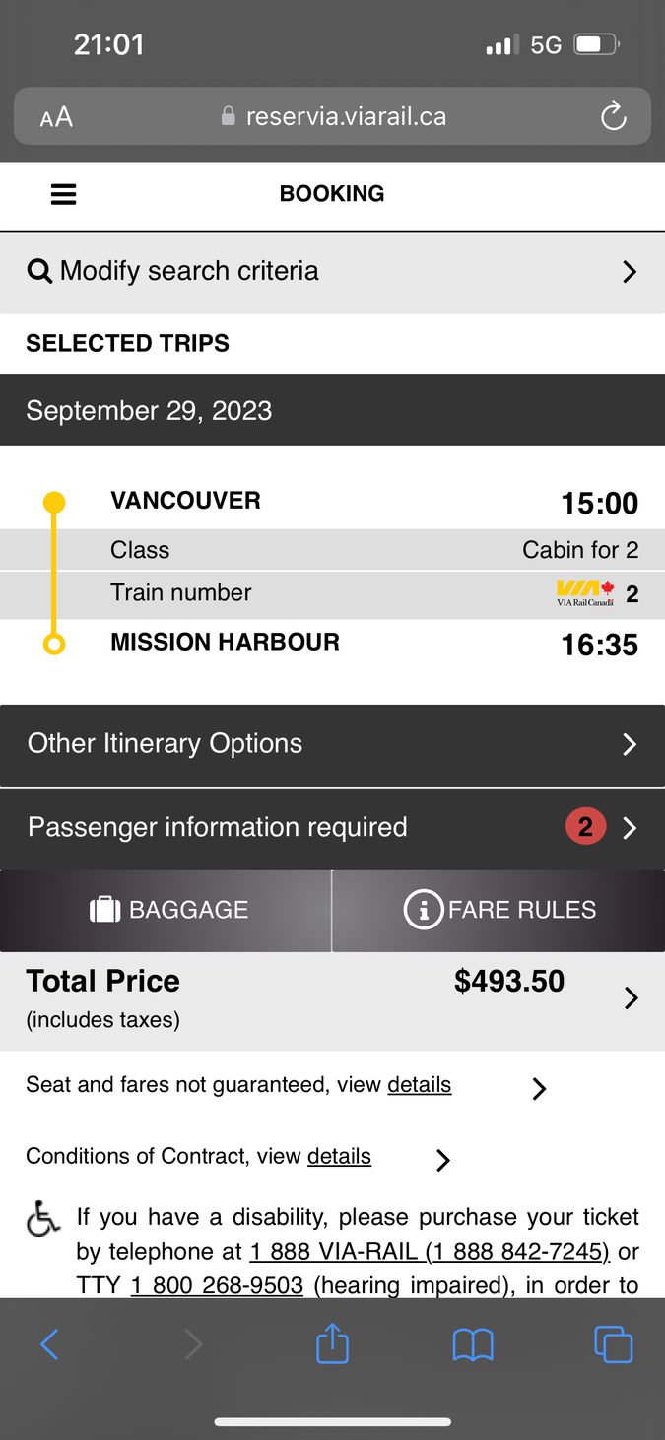Tap the reservia.viarail.ca address bar
Image resolution: width=665 pixels, height=1440 pixels.
tap(335, 117)
